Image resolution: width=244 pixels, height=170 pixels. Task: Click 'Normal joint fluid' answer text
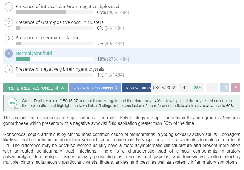[x=34, y=53]
